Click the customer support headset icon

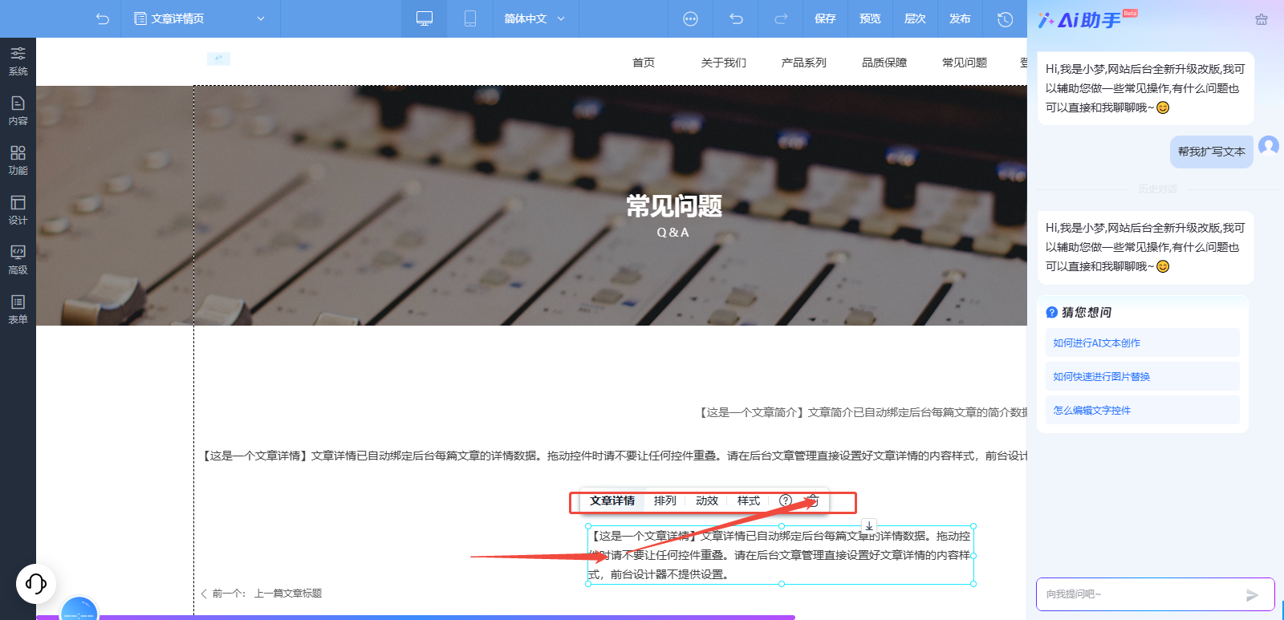(x=36, y=583)
